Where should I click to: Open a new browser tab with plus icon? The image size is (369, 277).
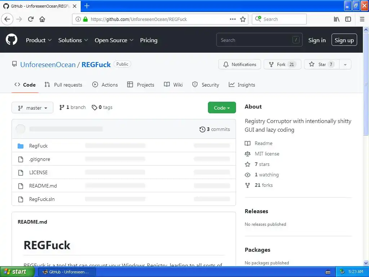click(87, 6)
